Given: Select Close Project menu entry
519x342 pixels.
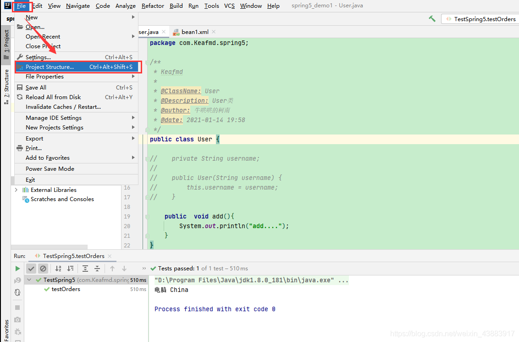Looking at the screenshot, I should point(77,46).
